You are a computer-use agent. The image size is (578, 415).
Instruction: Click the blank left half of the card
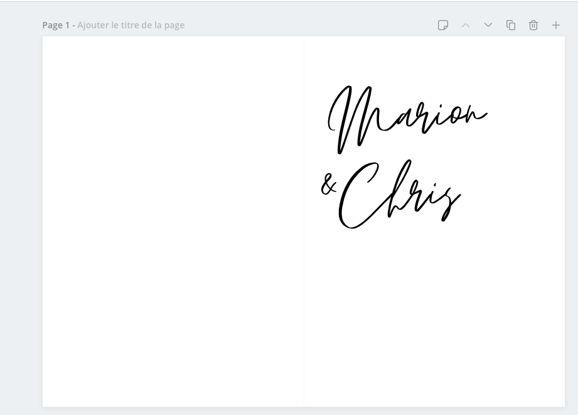coord(173,220)
